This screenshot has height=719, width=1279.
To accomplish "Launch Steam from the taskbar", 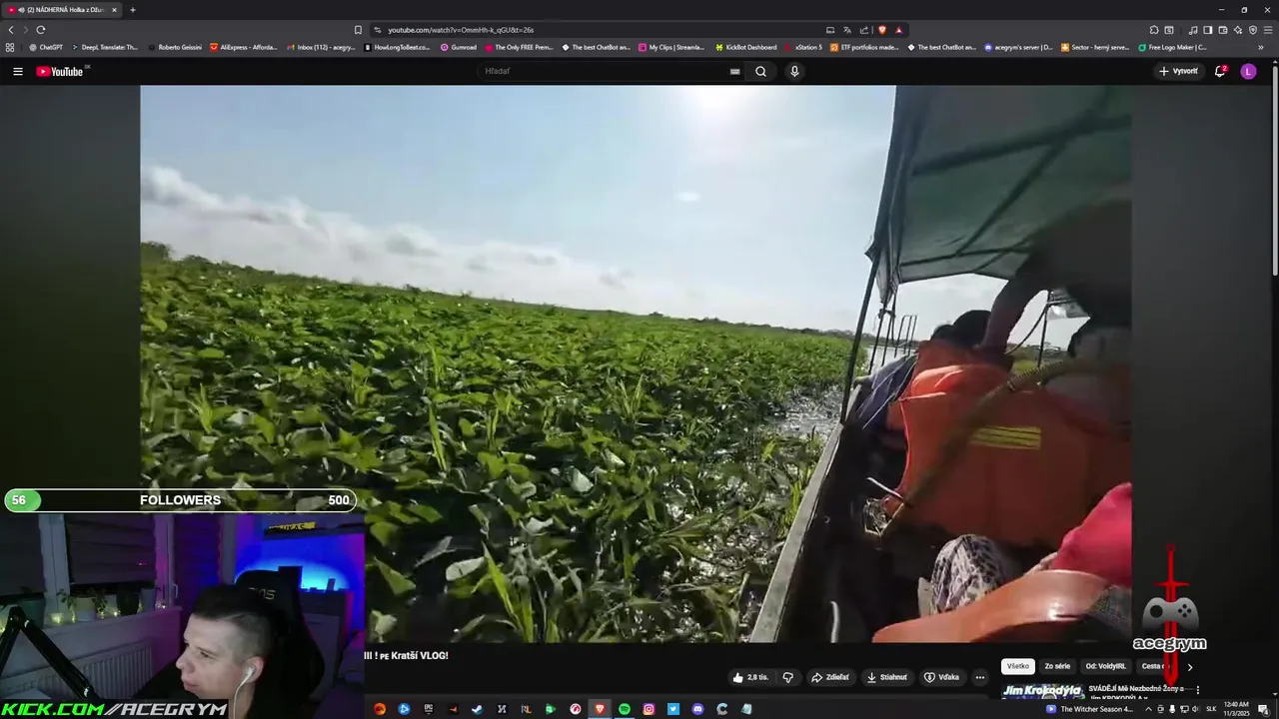I will 477,709.
